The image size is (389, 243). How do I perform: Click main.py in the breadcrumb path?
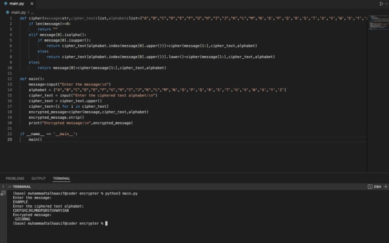(x=18, y=12)
